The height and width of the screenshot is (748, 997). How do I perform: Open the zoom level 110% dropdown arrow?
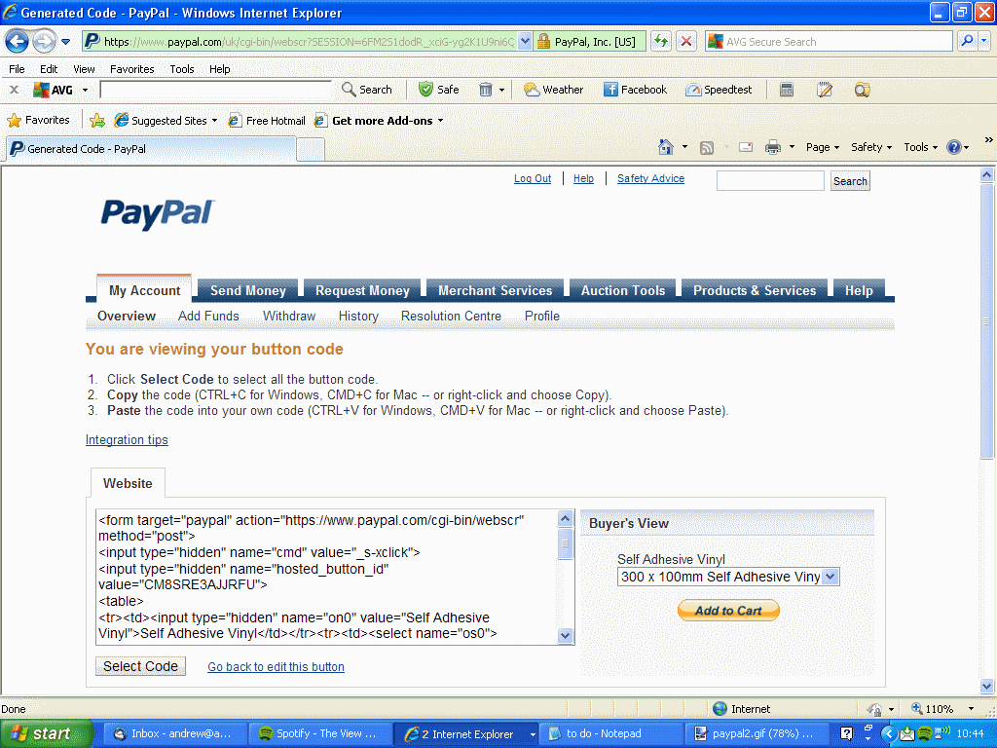pos(971,709)
